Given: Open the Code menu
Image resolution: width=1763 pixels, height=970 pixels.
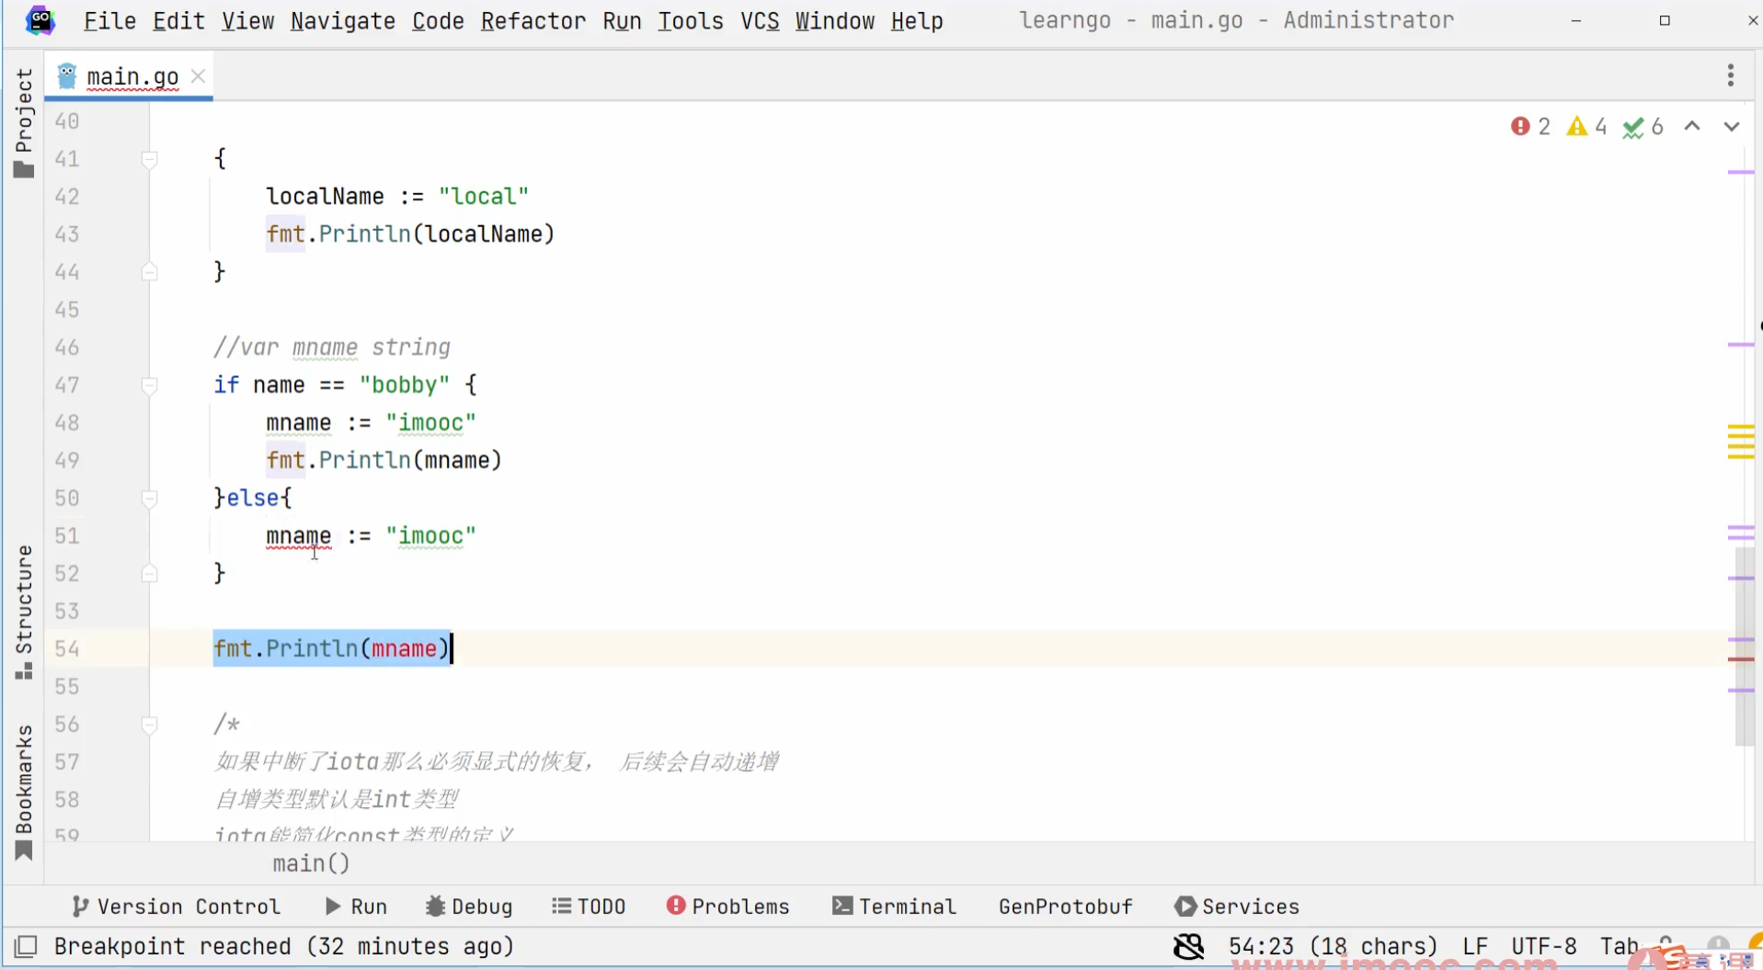Looking at the screenshot, I should pos(438,20).
